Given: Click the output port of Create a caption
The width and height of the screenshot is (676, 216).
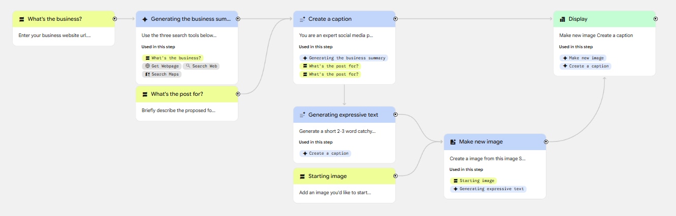Looking at the screenshot, I should (395, 19).
